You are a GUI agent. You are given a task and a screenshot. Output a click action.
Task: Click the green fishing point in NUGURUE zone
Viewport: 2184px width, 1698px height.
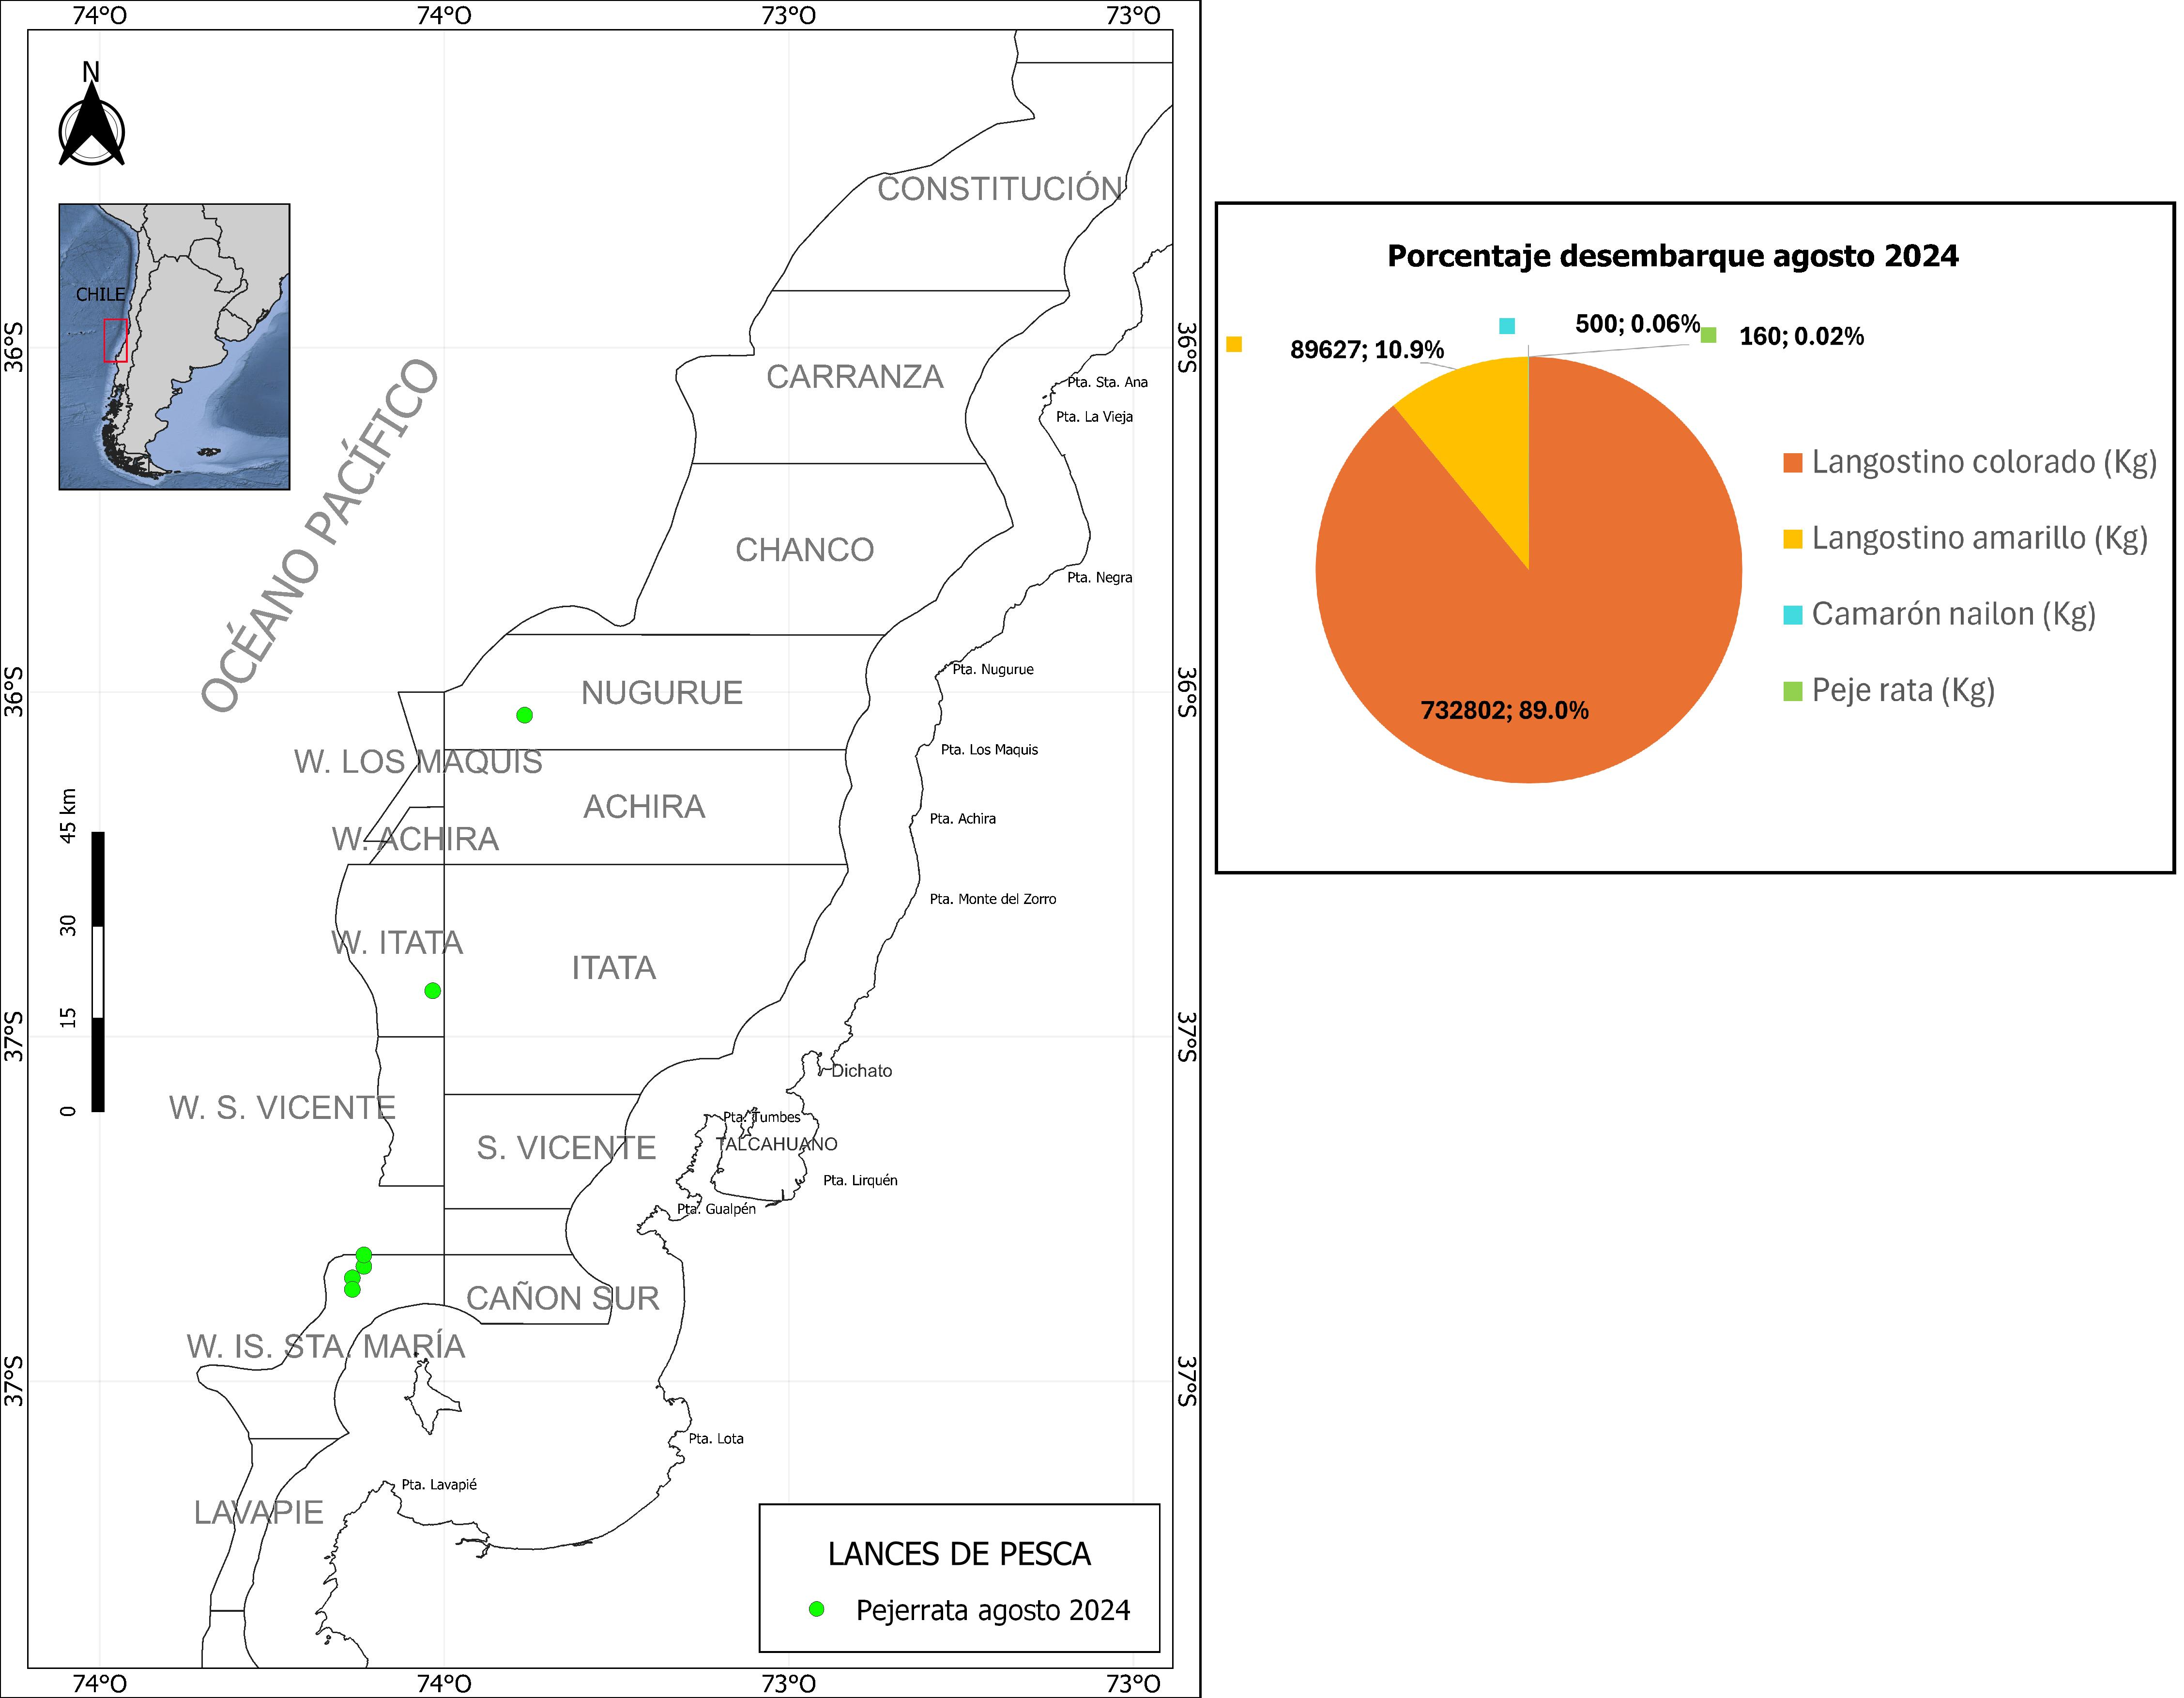pos(524,715)
